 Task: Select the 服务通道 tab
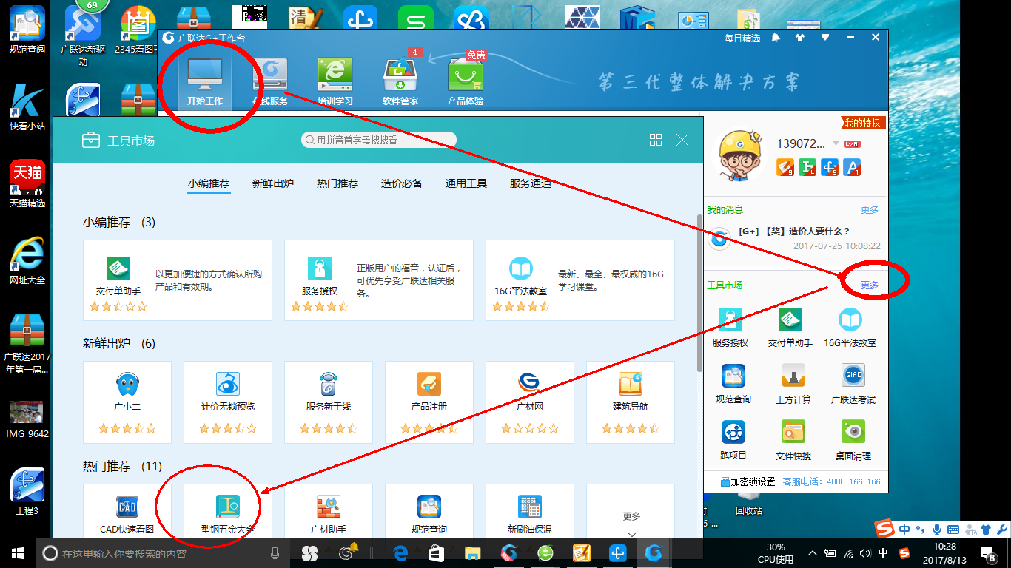(531, 183)
